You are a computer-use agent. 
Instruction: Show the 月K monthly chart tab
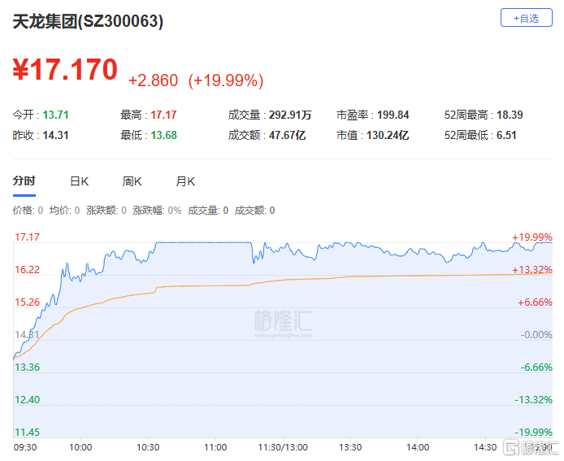click(x=185, y=181)
